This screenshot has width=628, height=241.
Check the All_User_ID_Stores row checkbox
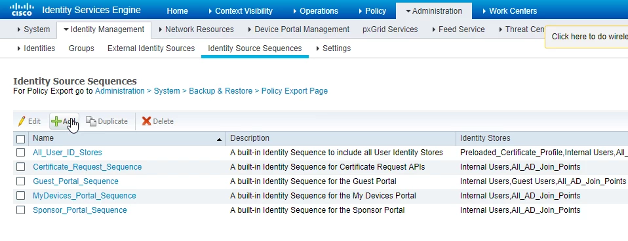point(20,152)
